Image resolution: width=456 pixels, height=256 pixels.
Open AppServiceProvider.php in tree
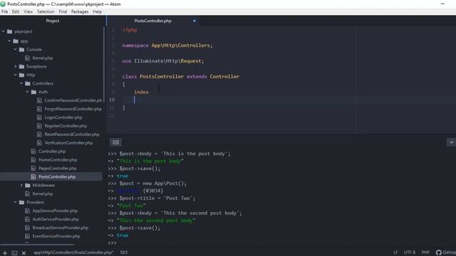click(x=55, y=210)
